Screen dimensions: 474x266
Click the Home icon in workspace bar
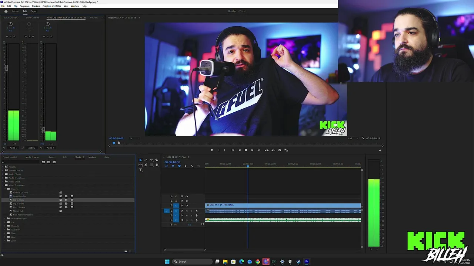click(6, 11)
